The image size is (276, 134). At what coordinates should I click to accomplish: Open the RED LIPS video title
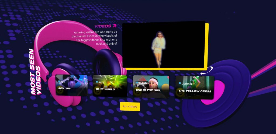[x=64, y=88]
